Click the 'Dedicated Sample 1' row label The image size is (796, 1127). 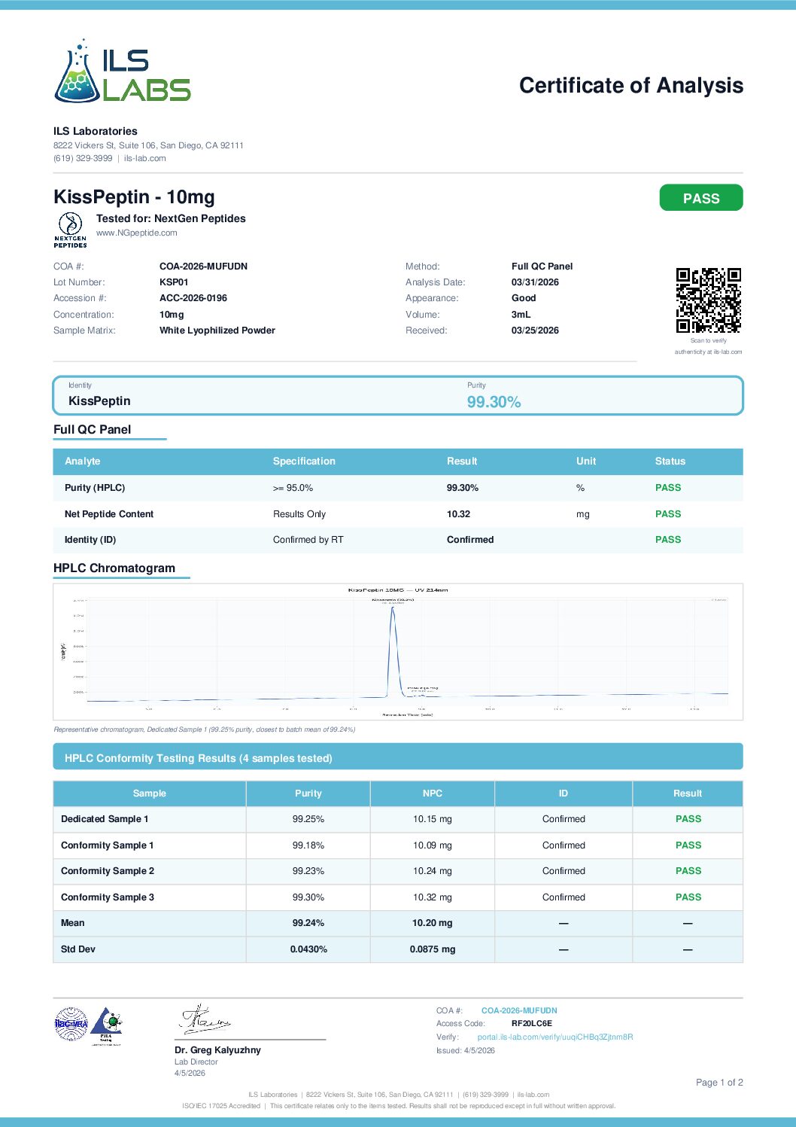pos(105,819)
